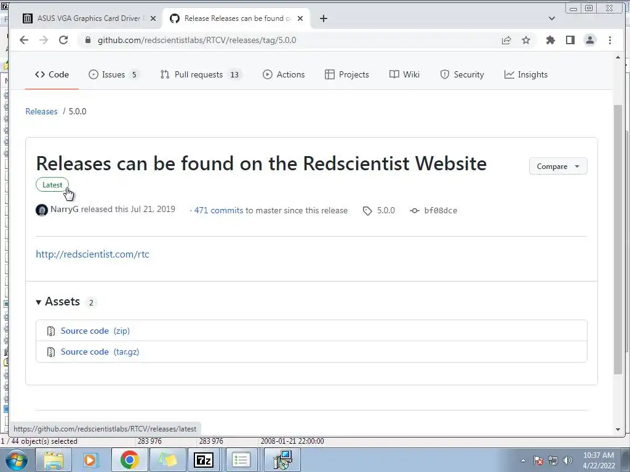The height and width of the screenshot is (472, 630).
Task: Open the bf08dce commit link
Action: (441, 211)
